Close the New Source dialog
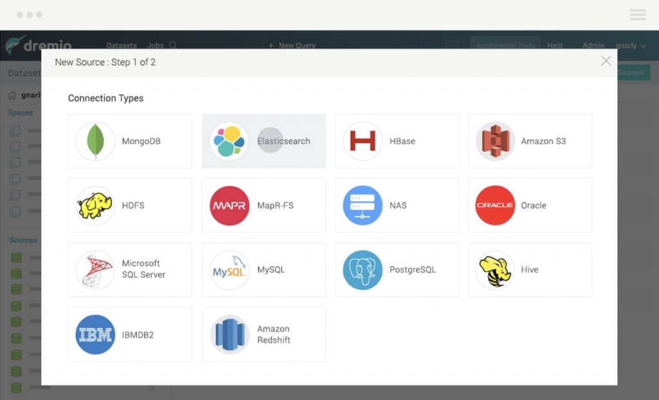 [606, 61]
